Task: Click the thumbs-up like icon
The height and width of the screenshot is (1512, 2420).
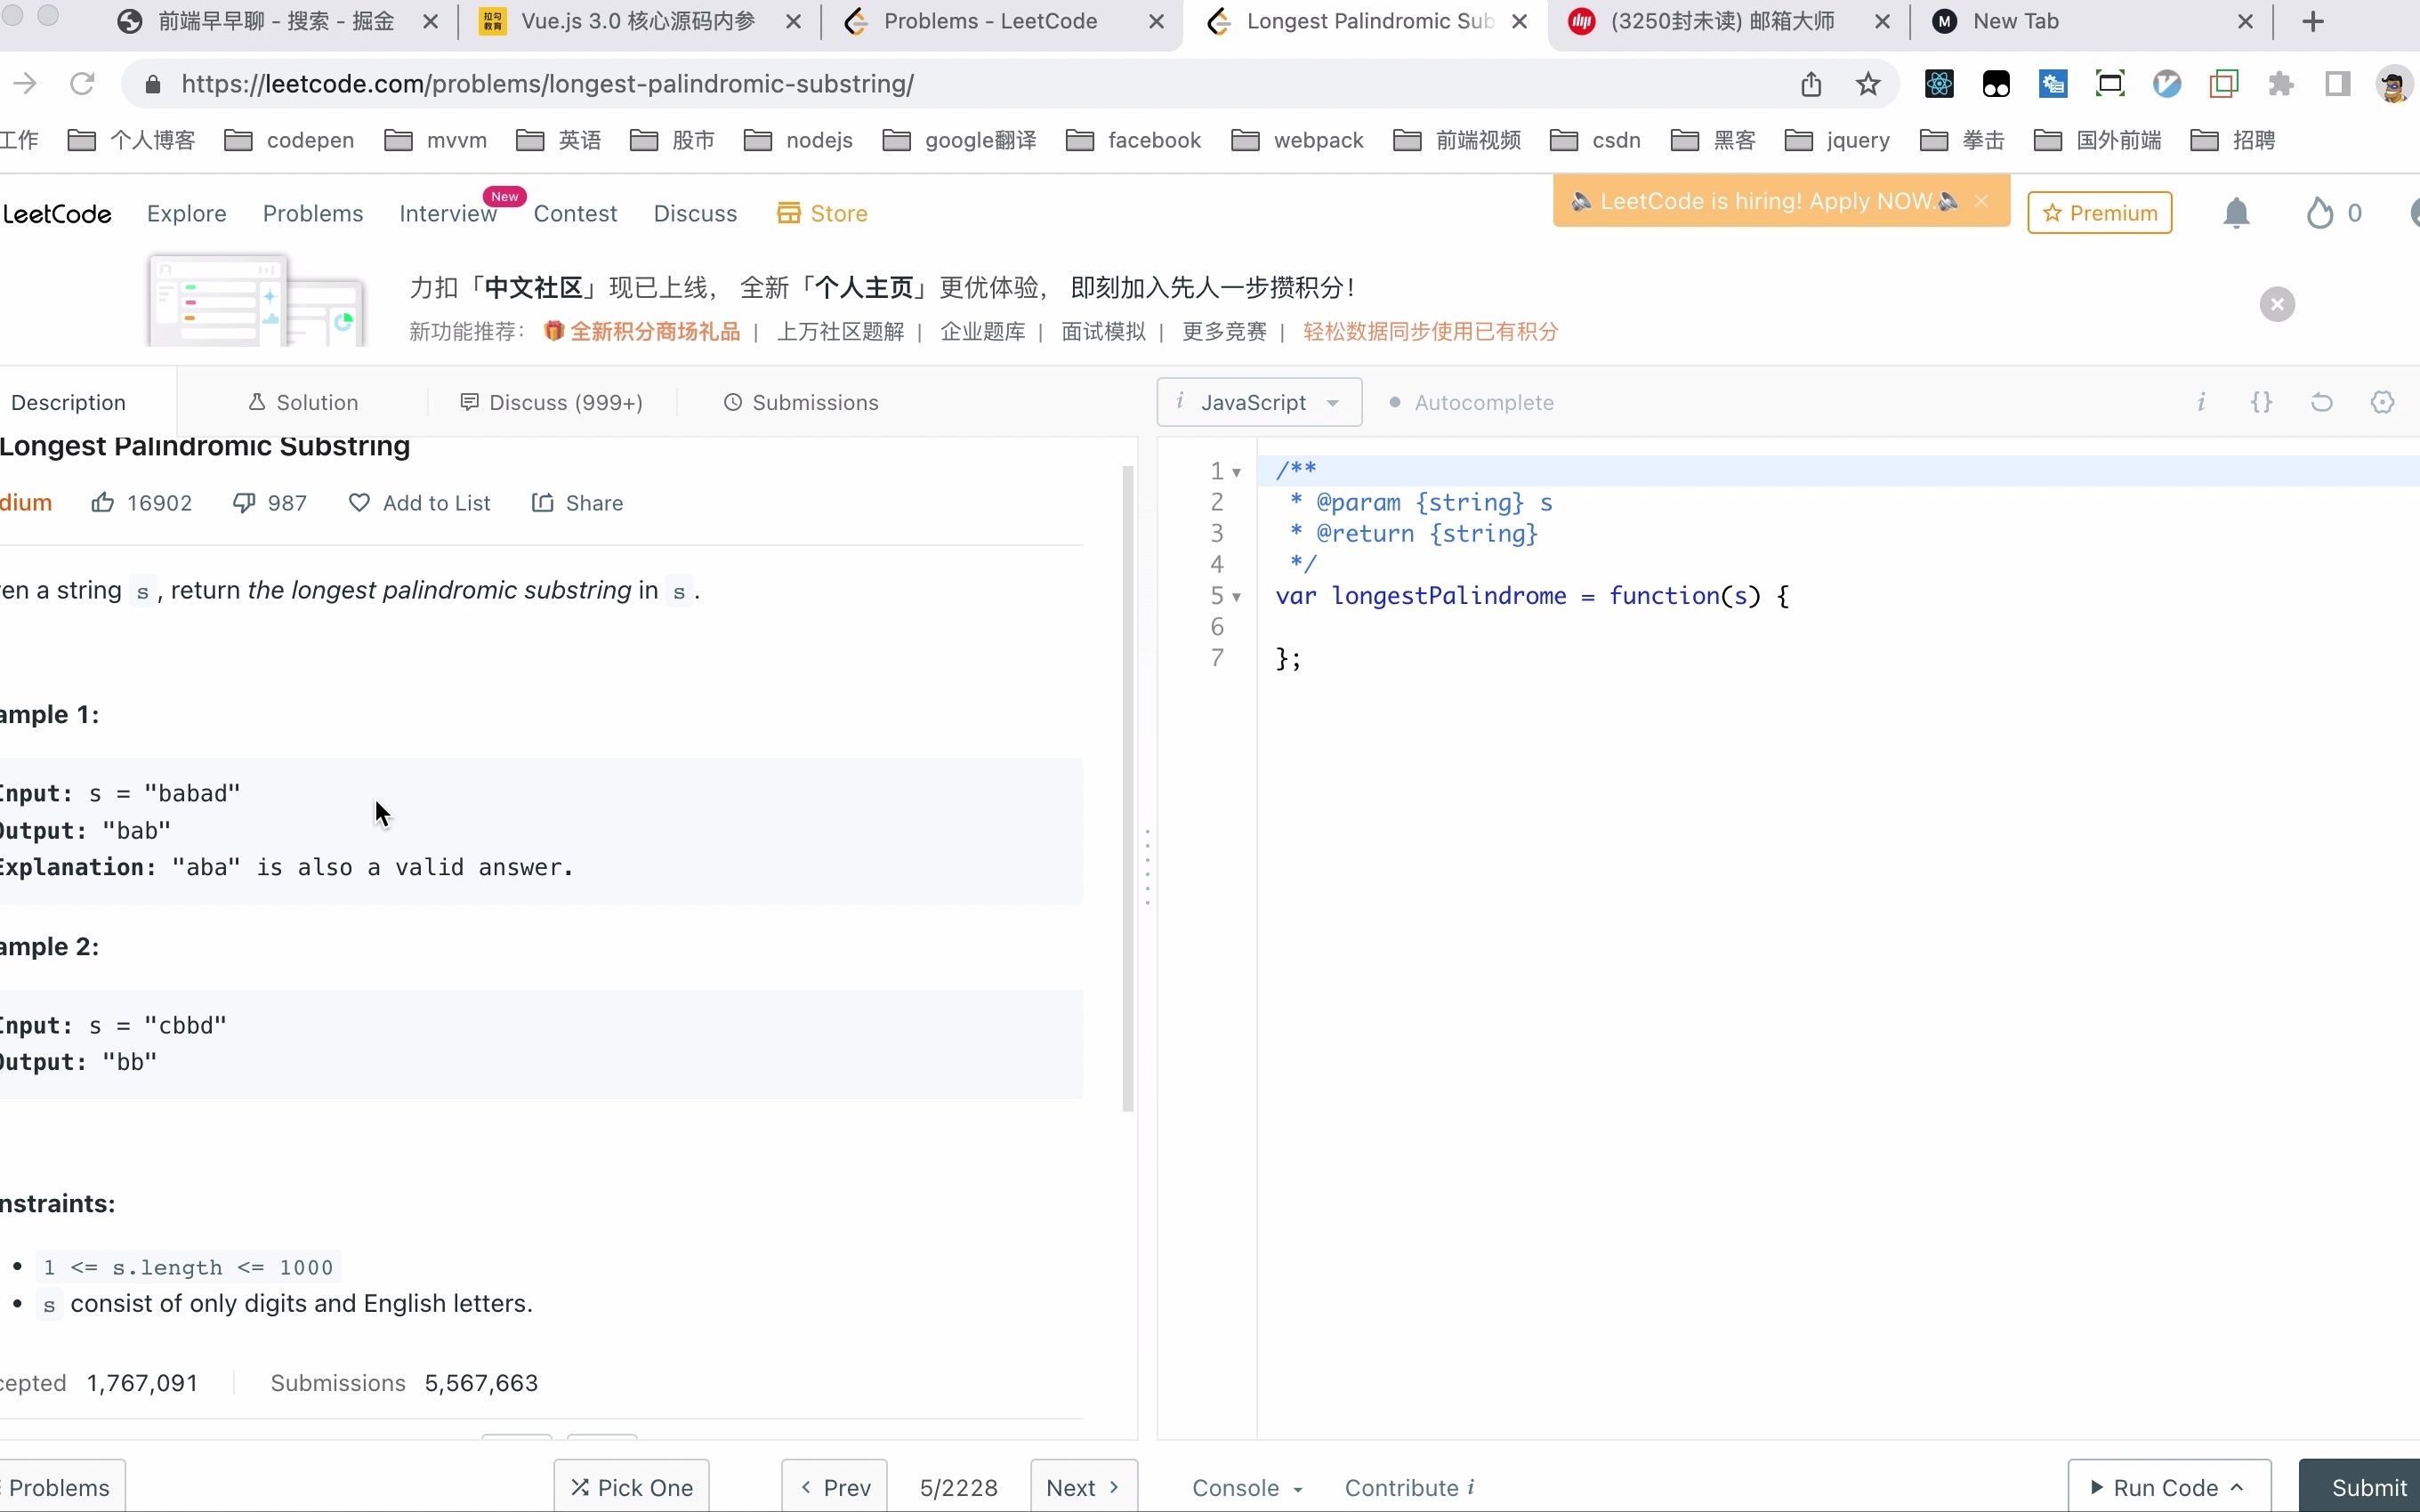Action: [x=102, y=503]
